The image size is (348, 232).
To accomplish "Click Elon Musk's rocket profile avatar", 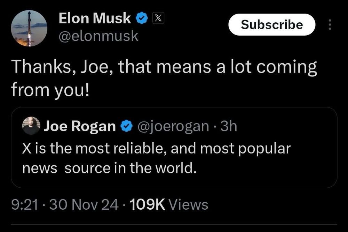I will [29, 28].
